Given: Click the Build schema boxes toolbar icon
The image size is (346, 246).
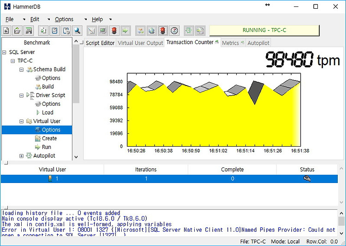Looking at the screenshot, I should click(140, 30).
